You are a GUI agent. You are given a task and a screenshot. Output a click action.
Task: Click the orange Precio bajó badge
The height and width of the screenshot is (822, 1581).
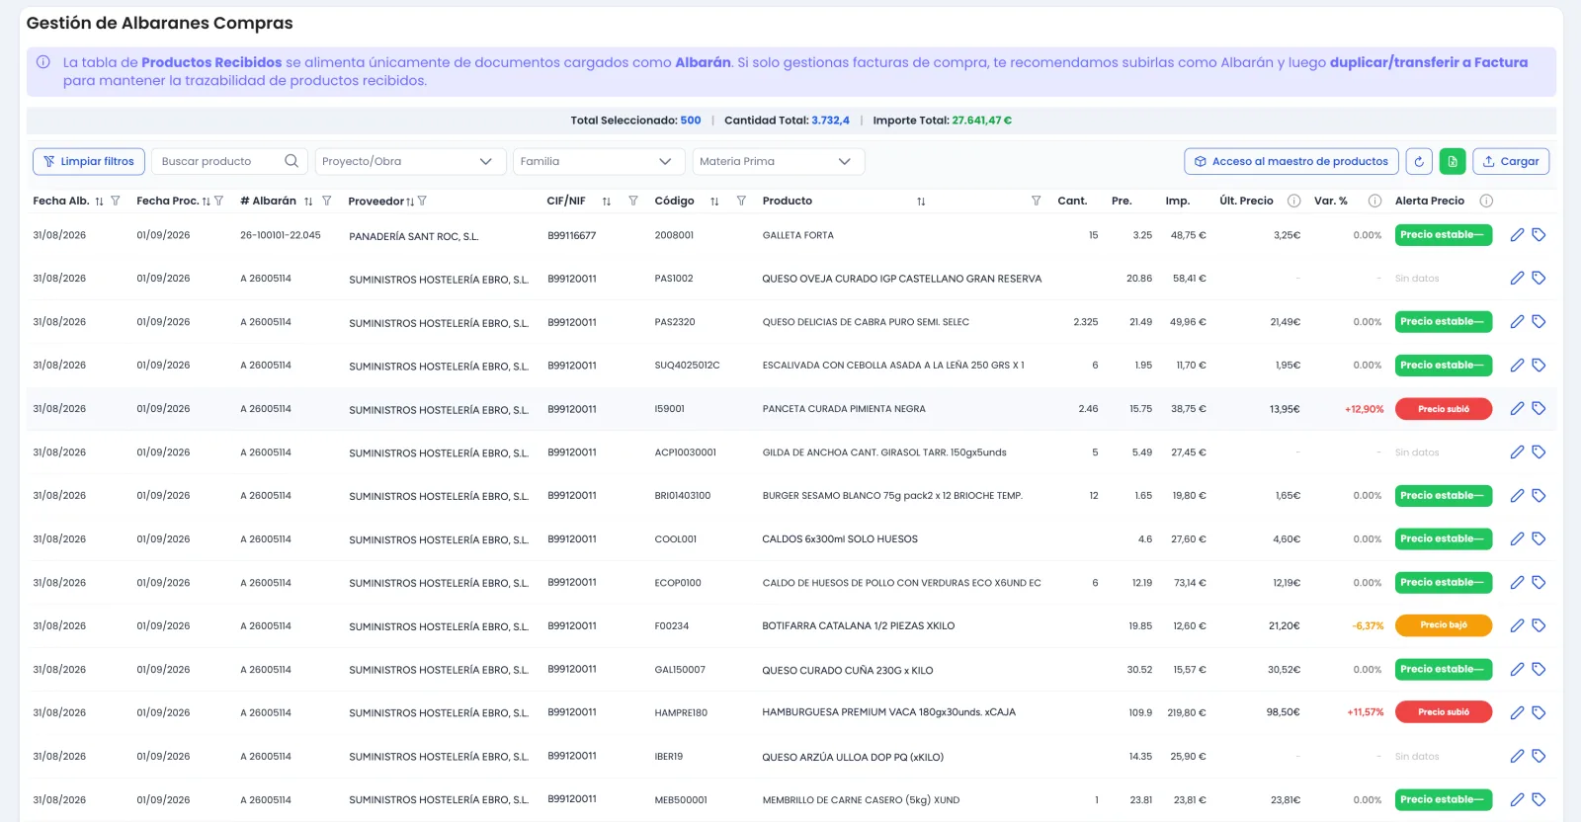pyautogui.click(x=1444, y=625)
